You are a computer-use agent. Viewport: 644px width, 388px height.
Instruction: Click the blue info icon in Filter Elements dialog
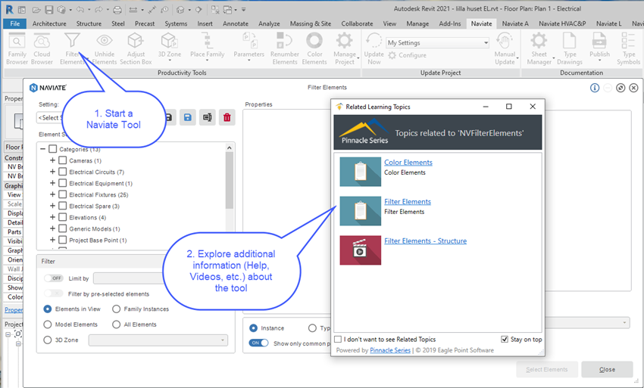click(x=594, y=88)
